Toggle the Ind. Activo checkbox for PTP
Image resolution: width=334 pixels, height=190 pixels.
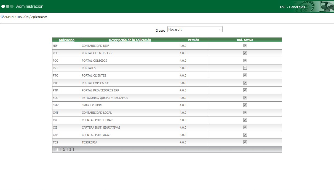[245, 90]
